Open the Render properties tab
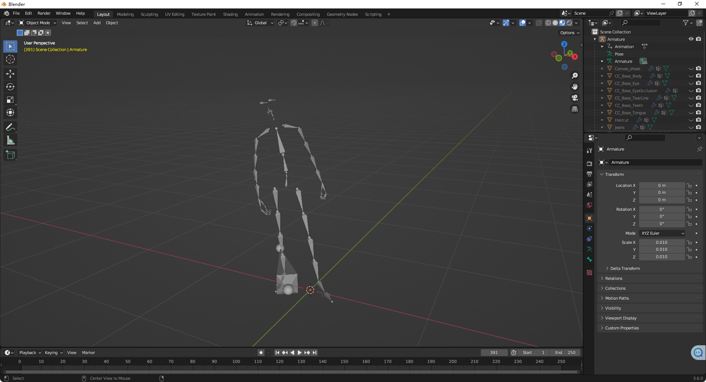The width and height of the screenshot is (706, 382). point(589,164)
